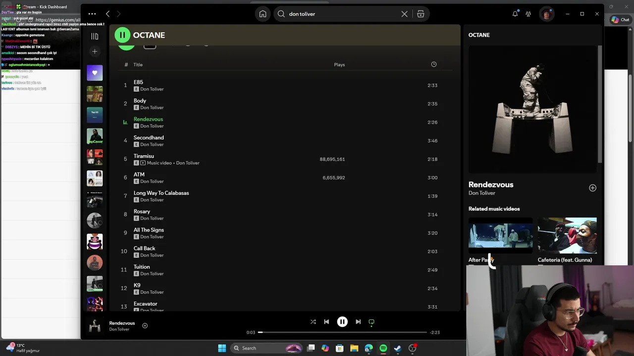Open Rendezvous title in playback bar

[x=122, y=323]
